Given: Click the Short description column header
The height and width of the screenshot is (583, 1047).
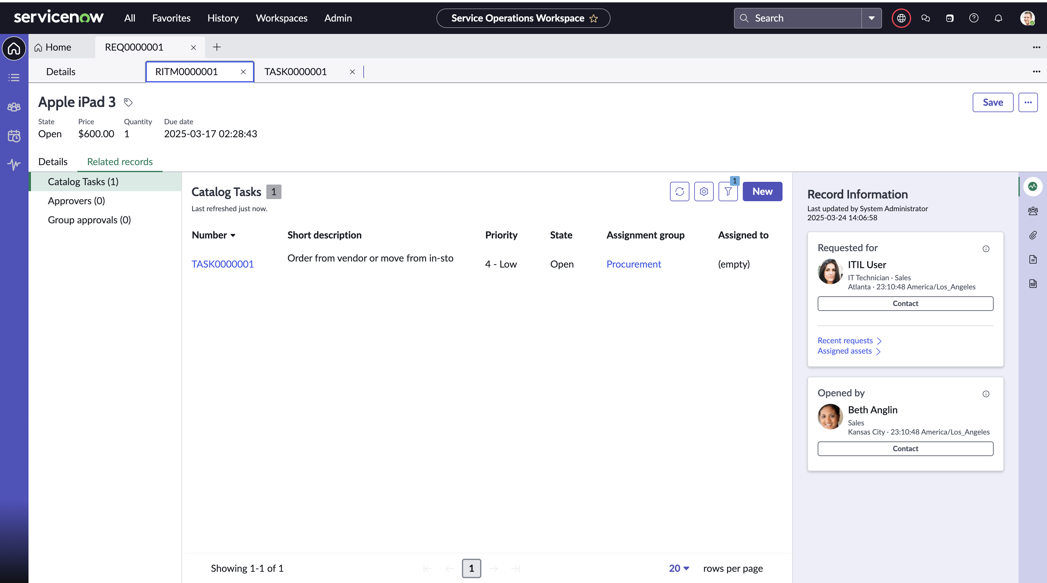Looking at the screenshot, I should pyautogui.click(x=324, y=235).
